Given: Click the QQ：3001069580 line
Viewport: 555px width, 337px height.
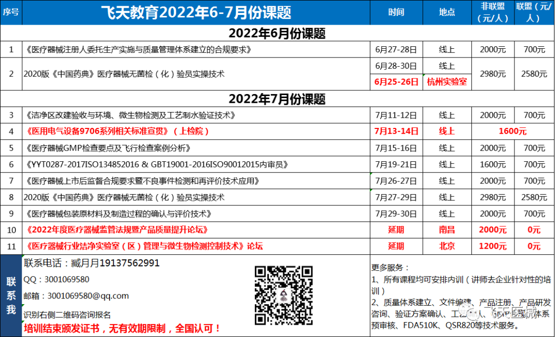Looking at the screenshot, I should 57,279.
